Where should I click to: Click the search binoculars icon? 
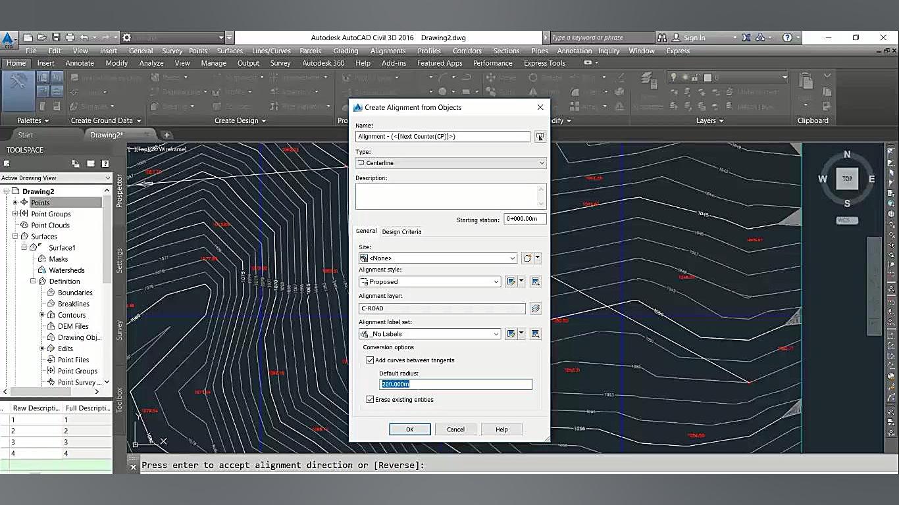[x=662, y=37]
